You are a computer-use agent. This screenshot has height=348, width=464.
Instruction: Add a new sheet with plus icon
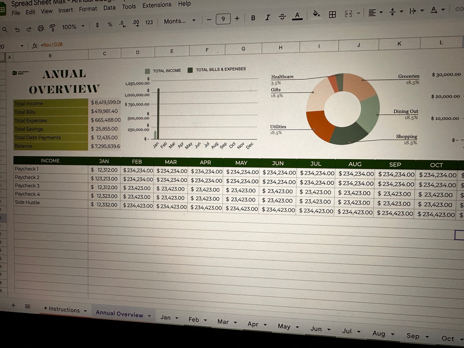(13, 305)
